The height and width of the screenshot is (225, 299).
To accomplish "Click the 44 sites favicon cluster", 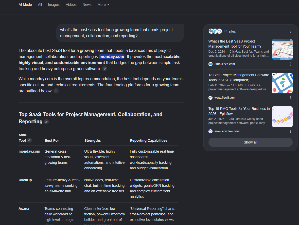I will 215,31.
